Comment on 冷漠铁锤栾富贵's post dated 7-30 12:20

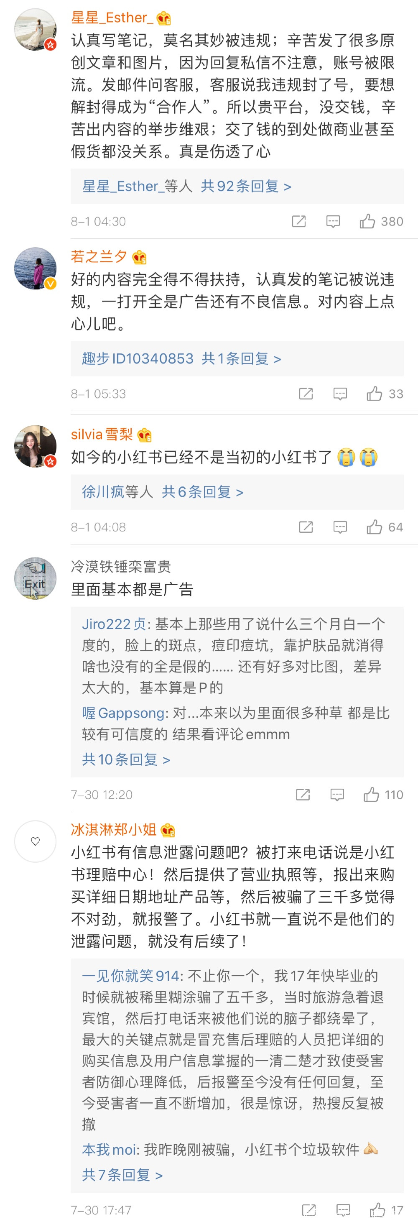337,795
